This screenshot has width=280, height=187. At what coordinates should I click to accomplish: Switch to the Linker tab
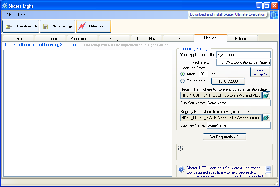[x=179, y=38]
